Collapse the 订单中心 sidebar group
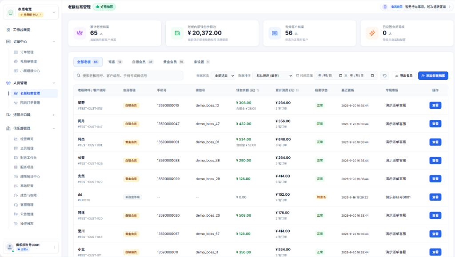Image resolution: width=455 pixels, height=257 pixels. pos(54,41)
